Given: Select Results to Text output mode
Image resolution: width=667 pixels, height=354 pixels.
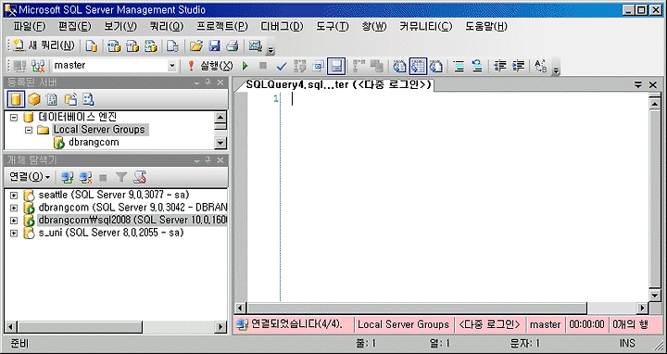Looking at the screenshot, I should click(x=400, y=66).
